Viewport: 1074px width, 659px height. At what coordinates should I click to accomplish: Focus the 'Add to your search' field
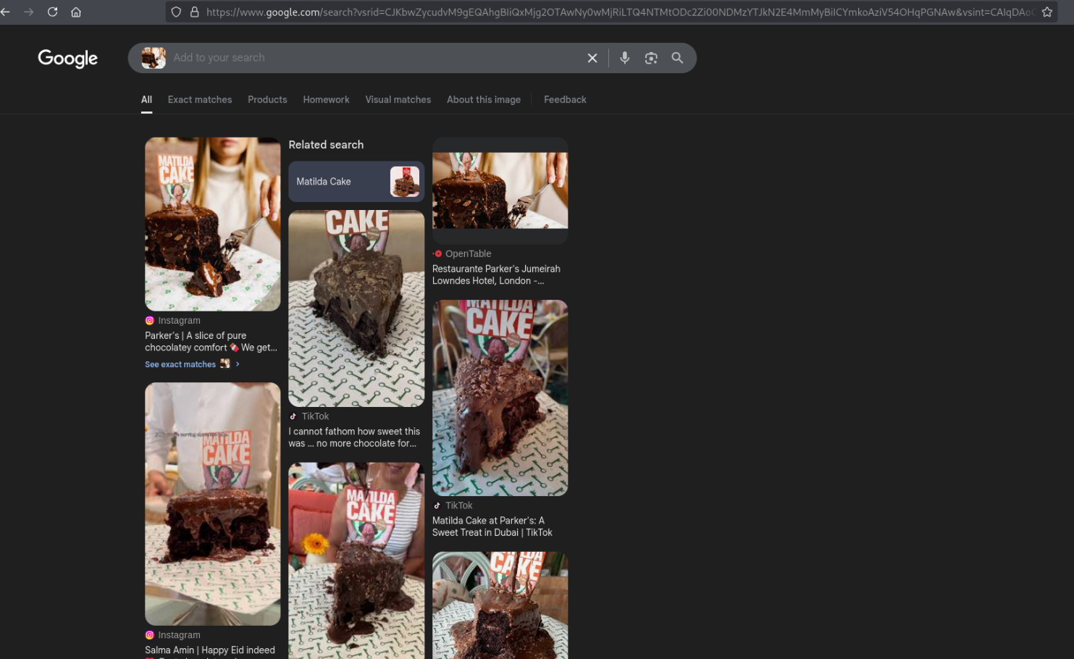[377, 58]
